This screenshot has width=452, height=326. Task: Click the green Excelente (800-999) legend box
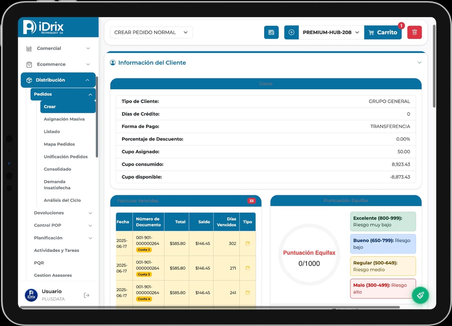383,221
